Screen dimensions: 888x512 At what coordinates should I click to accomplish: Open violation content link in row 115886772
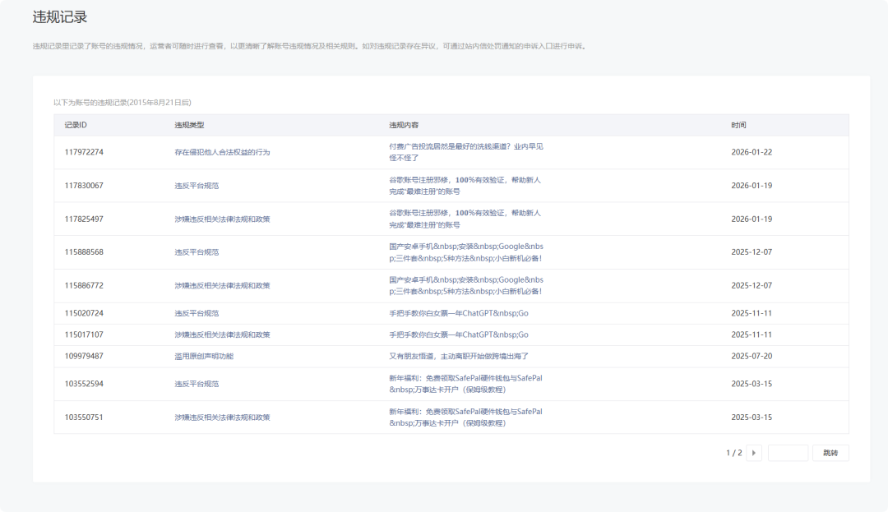(466, 286)
